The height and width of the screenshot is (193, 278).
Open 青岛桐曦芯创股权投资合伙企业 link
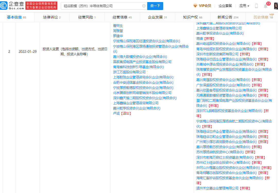[226, 173]
